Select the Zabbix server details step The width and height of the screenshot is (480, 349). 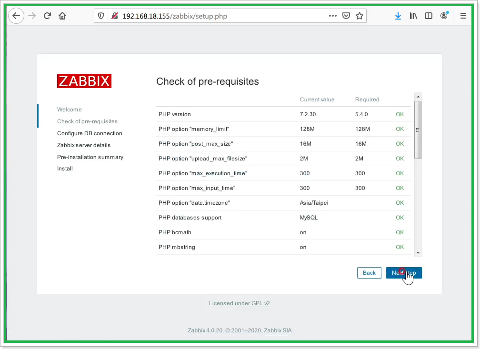(x=84, y=145)
